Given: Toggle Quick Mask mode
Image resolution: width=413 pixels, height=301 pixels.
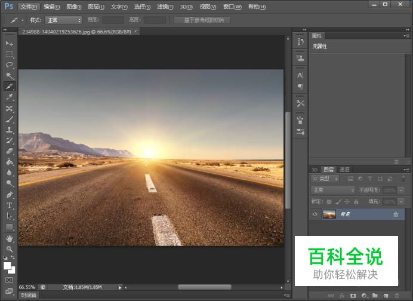Looking at the screenshot, I should 9,280.
